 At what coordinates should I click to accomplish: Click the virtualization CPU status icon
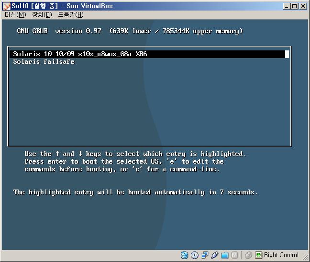coord(235,255)
